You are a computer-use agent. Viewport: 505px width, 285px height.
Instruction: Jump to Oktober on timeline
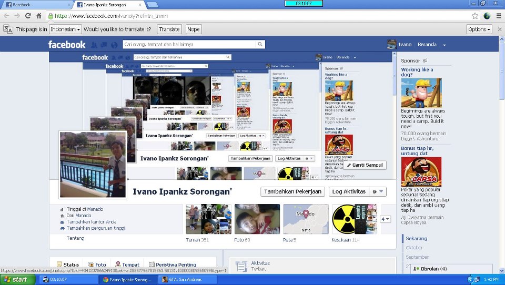tap(414, 248)
